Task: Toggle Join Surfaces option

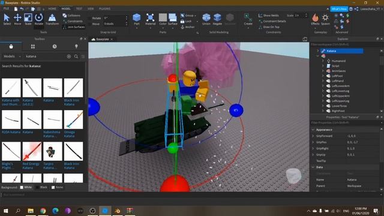Action: pos(74,27)
